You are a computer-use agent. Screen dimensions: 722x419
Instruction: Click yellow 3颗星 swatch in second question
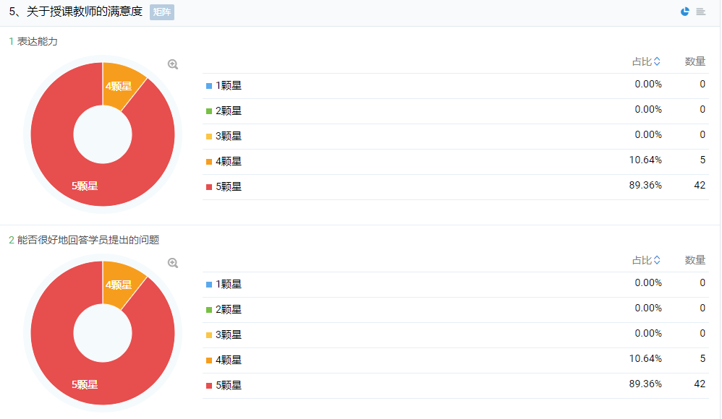[x=209, y=335]
